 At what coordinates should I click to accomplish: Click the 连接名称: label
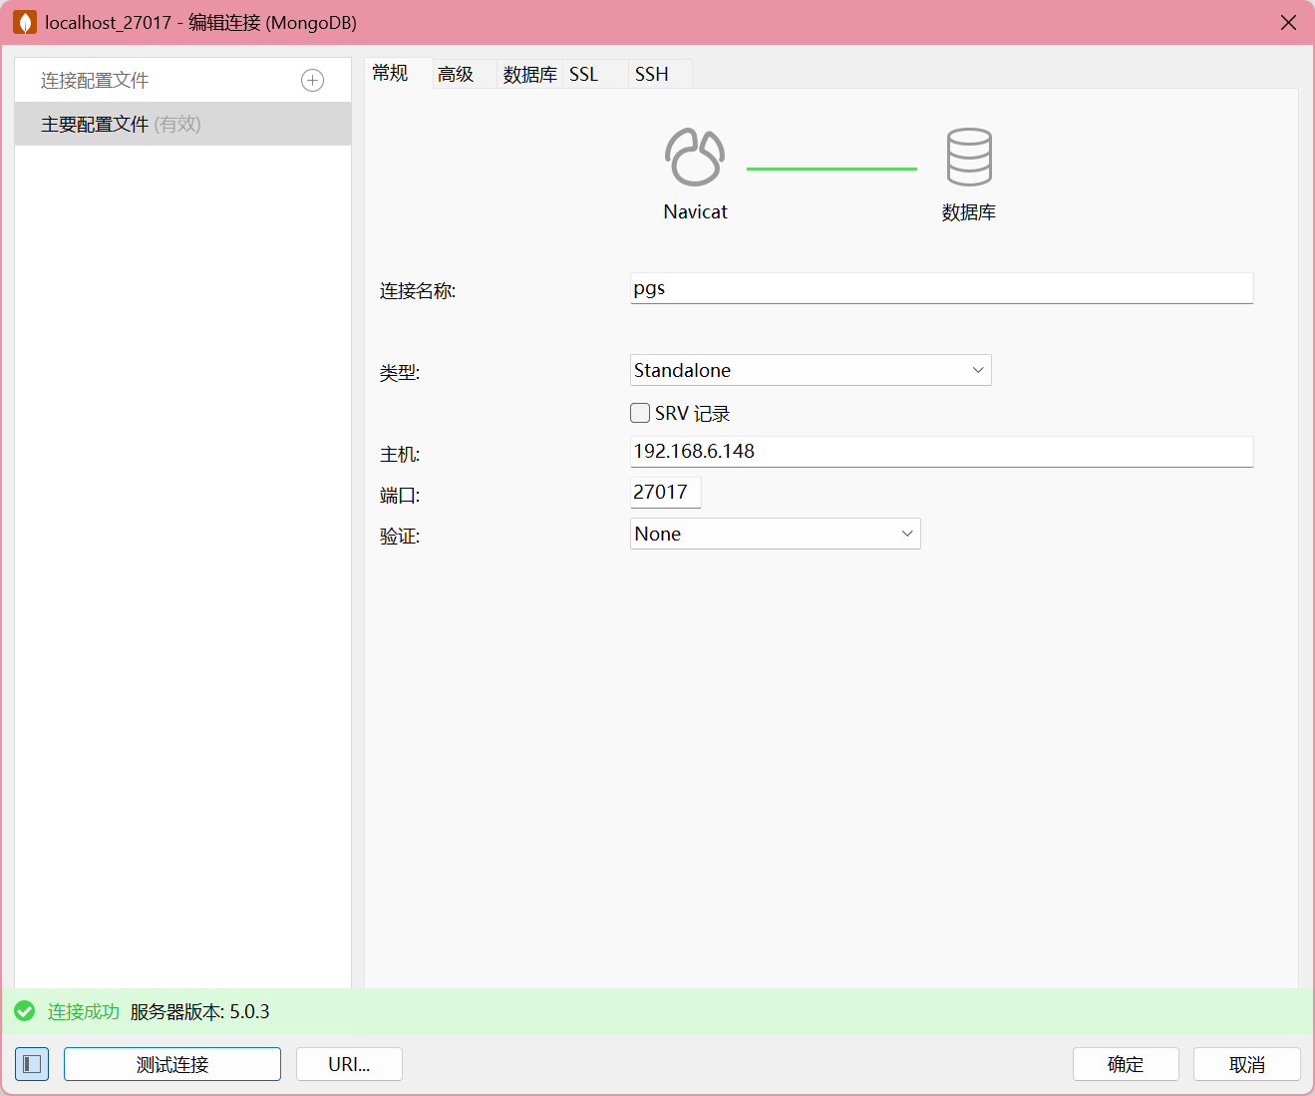[418, 291]
